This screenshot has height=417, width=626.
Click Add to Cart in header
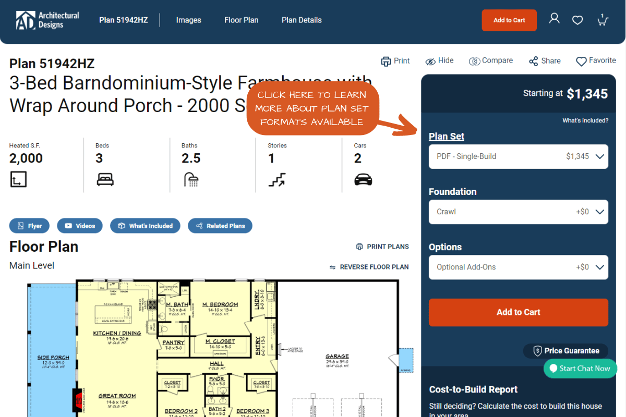point(509,20)
